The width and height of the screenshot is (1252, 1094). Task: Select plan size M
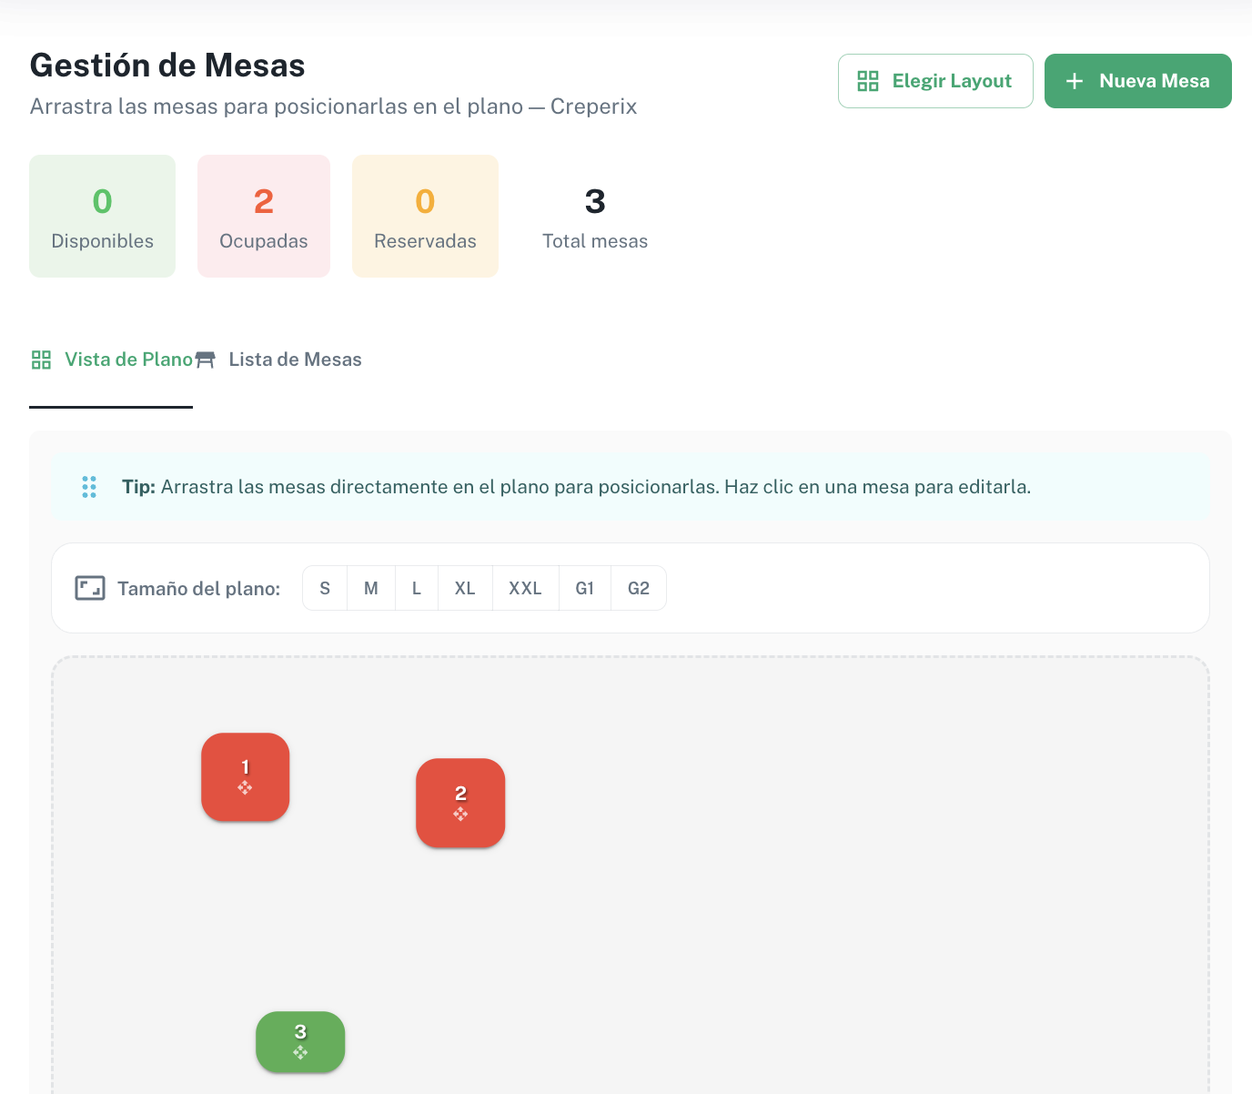pos(370,588)
